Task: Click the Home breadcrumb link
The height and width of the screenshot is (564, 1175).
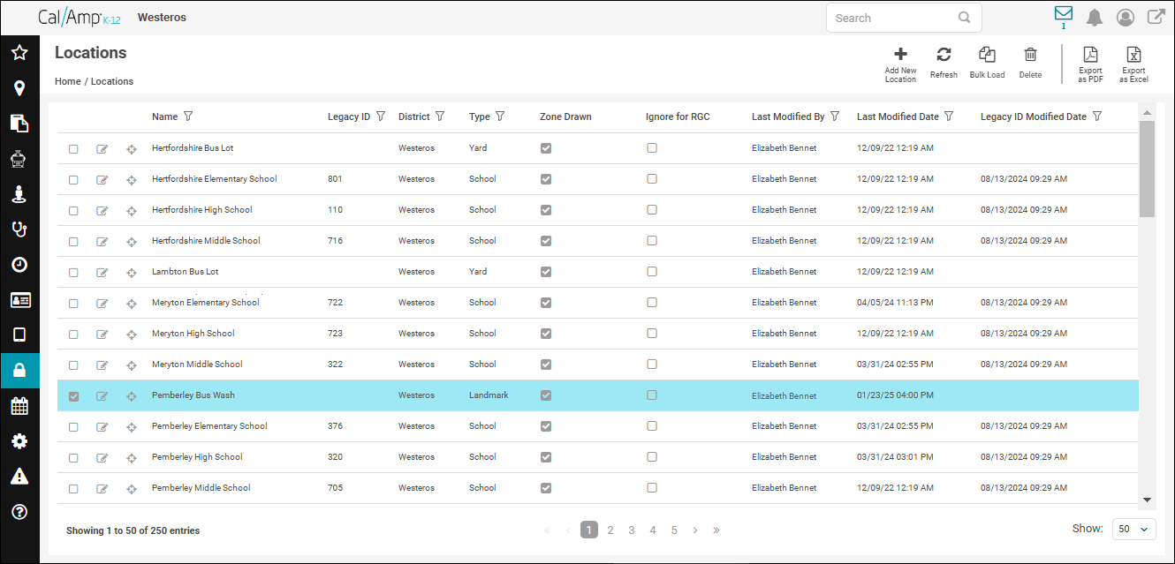Action: pyautogui.click(x=67, y=81)
